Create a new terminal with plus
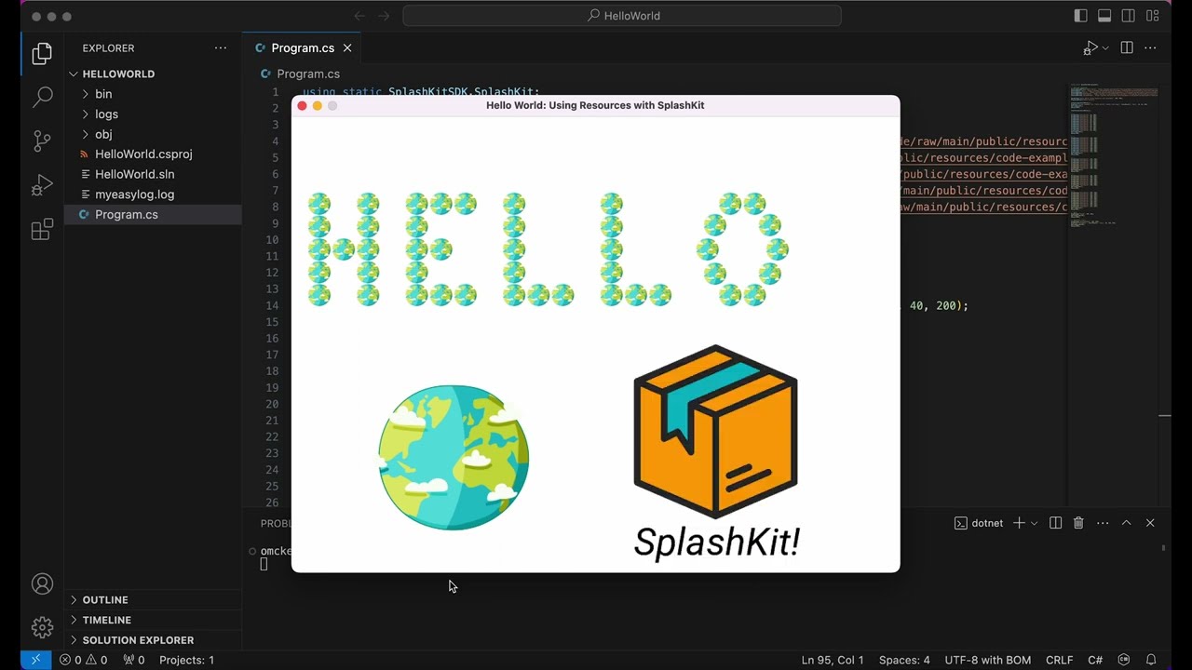The image size is (1192, 670). click(1019, 523)
